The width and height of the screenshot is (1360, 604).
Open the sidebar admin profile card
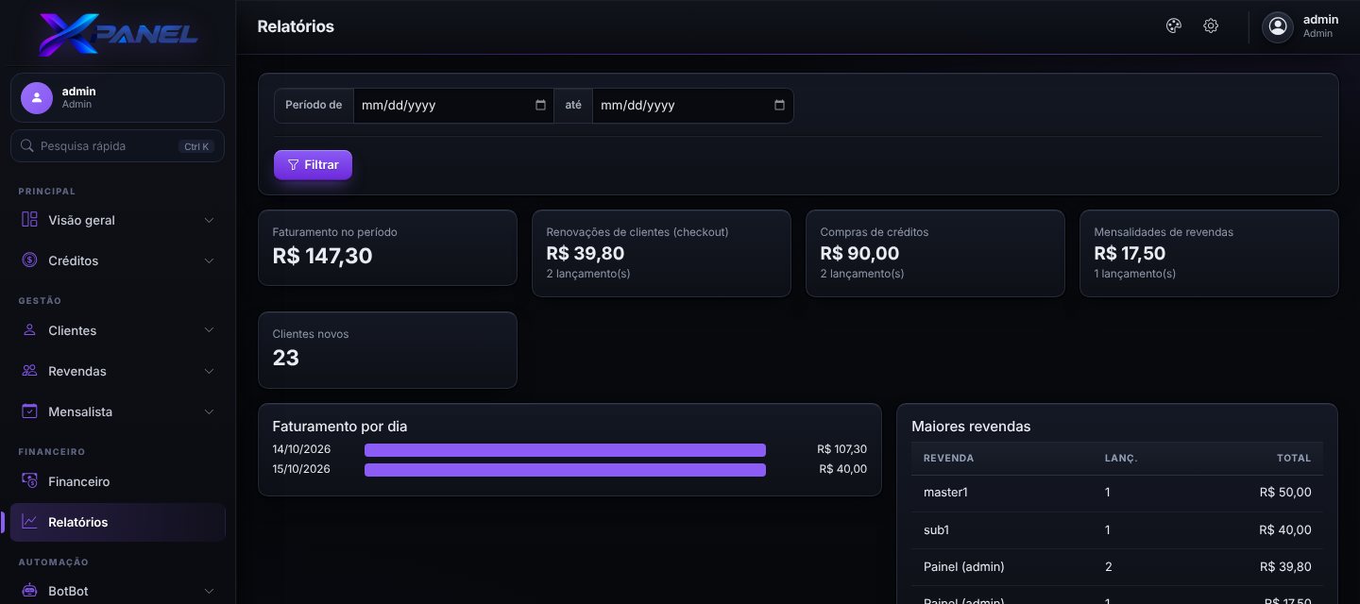117,97
